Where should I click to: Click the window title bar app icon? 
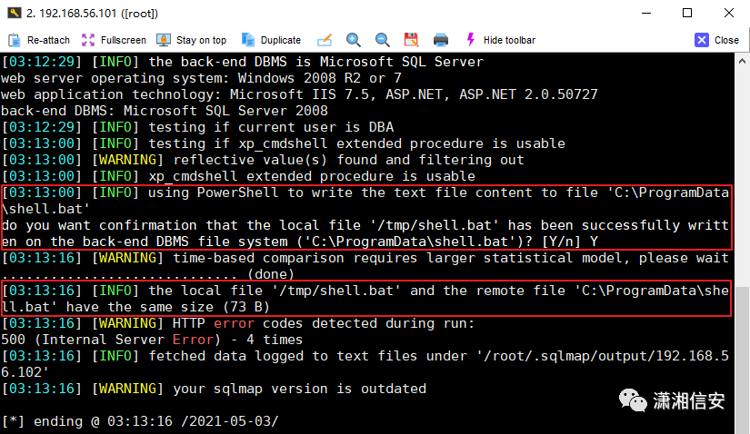15,13
